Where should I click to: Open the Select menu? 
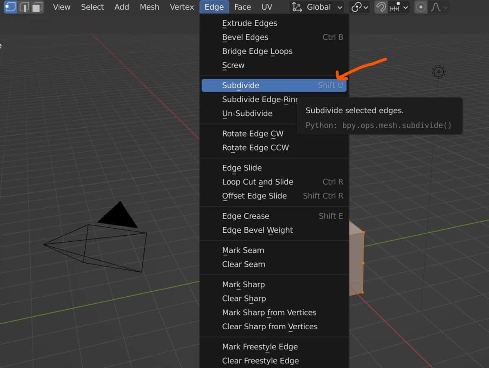click(93, 7)
